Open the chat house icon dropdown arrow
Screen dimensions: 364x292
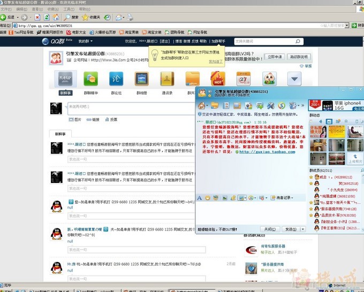207,105
